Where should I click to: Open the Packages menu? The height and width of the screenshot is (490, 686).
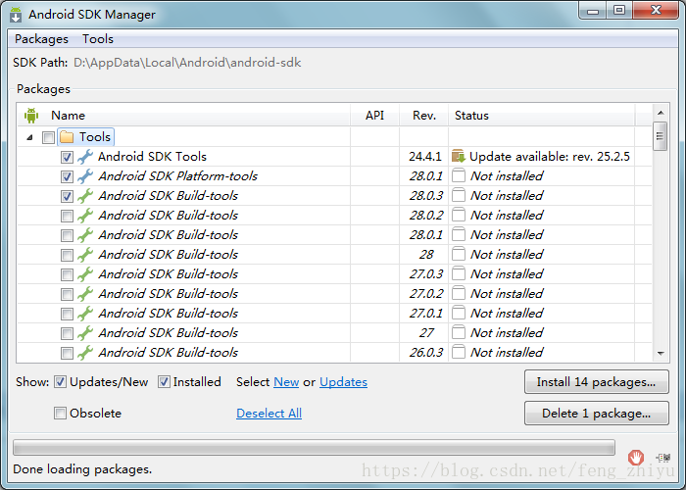pos(41,39)
